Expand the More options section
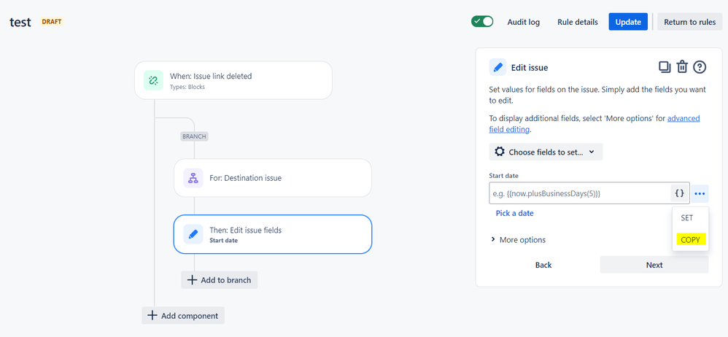This screenshot has width=728, height=337. click(x=518, y=239)
